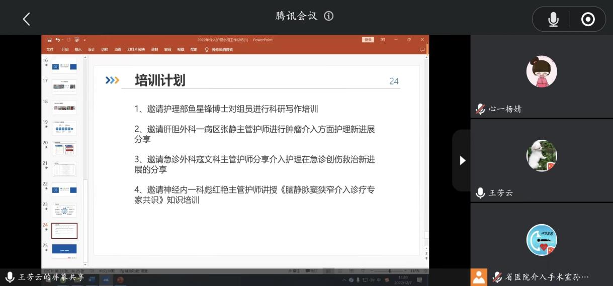The height and width of the screenshot is (286, 613).
Task: Tap 心一杨婧's participant avatar
Action: pyautogui.click(x=541, y=72)
